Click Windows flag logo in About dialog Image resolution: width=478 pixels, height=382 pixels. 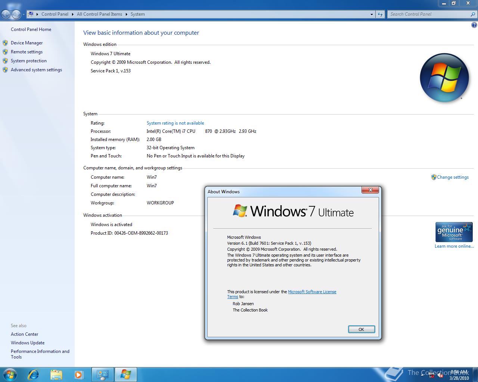(240, 211)
